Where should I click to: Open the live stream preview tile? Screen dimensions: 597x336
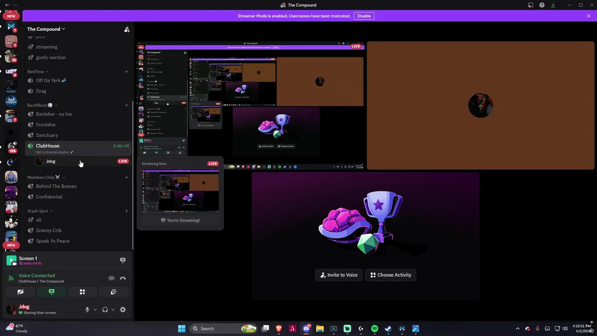click(250, 105)
